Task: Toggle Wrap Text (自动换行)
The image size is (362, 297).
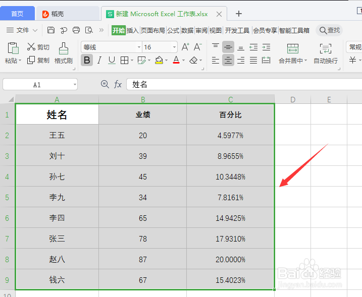Action: point(326,53)
